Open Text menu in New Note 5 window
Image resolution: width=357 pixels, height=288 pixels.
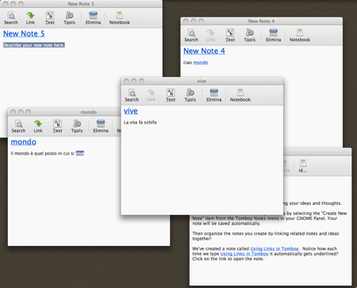tap(50, 18)
